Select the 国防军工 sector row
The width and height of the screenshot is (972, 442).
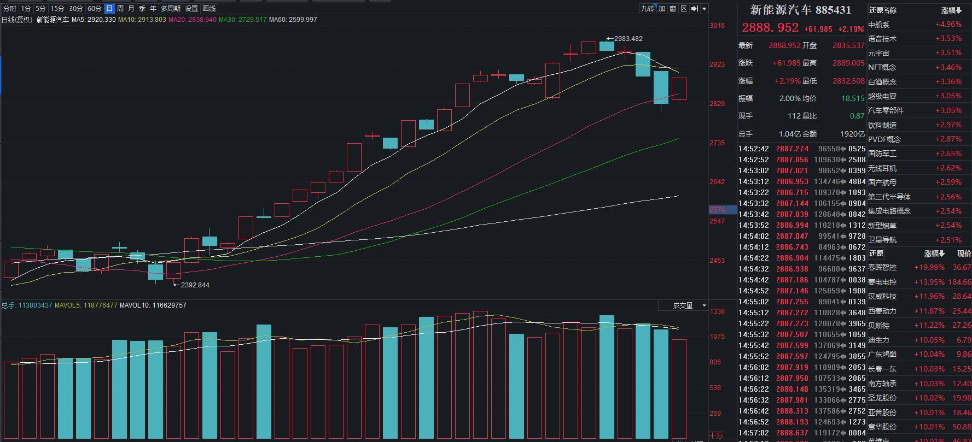[x=919, y=154]
